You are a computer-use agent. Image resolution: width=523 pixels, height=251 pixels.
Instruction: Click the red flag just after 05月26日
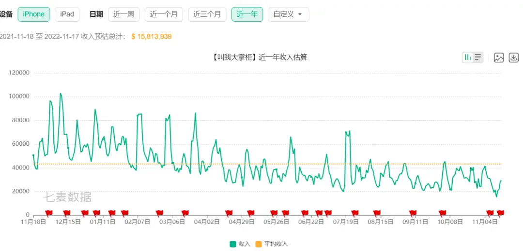[x=285, y=213]
